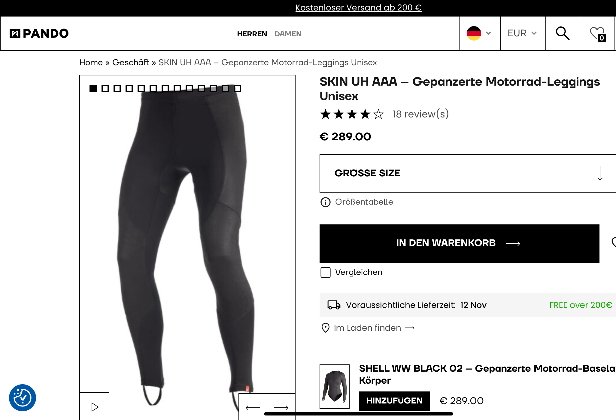Open the EUR currency dropdown
The image size is (616, 420).
point(523,33)
